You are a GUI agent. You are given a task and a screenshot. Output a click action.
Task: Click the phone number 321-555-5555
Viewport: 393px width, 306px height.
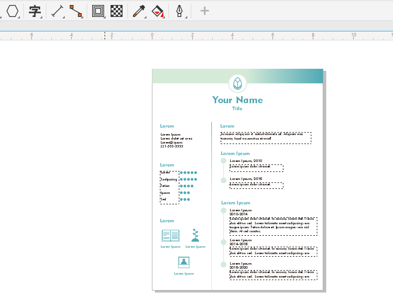172,147
